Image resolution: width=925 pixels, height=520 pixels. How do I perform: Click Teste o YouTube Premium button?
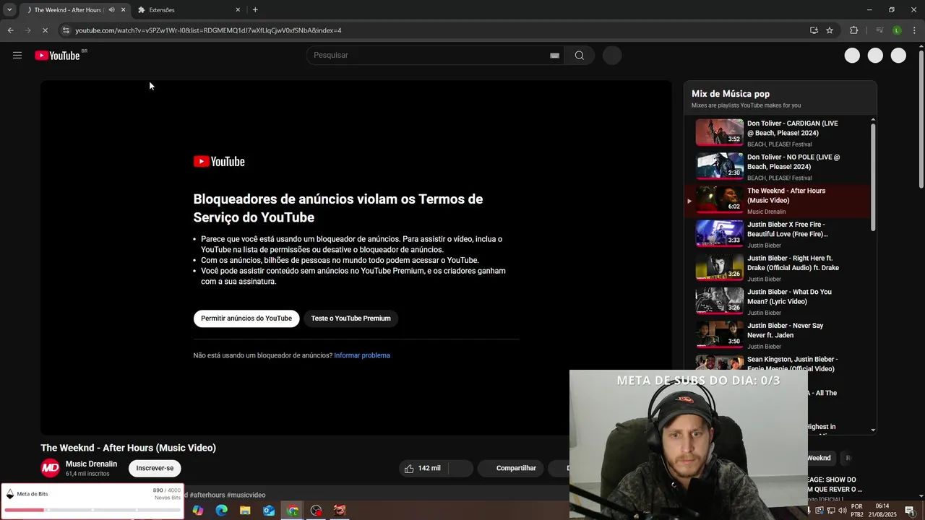(x=350, y=318)
